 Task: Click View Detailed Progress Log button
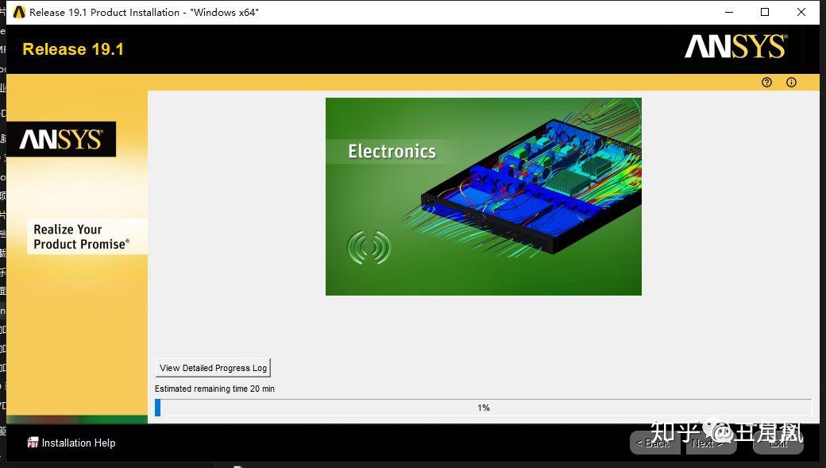[x=213, y=368]
